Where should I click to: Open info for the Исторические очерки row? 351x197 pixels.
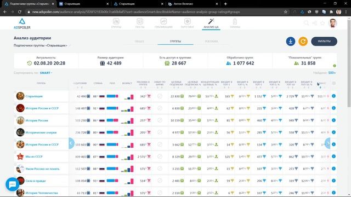(333, 132)
